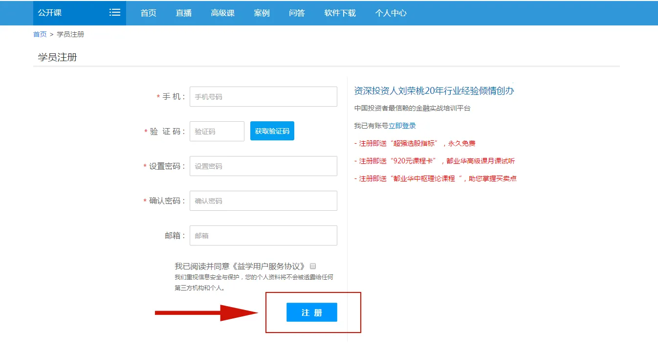Navigate to 首页 in the top menu
The image size is (658, 357).
click(x=148, y=13)
